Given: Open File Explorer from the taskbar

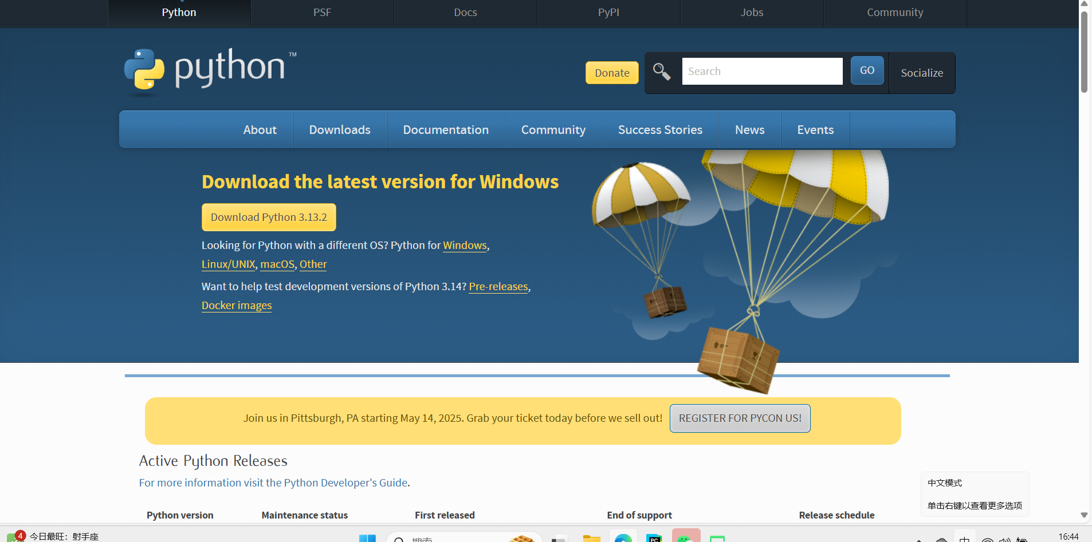Looking at the screenshot, I should point(591,538).
